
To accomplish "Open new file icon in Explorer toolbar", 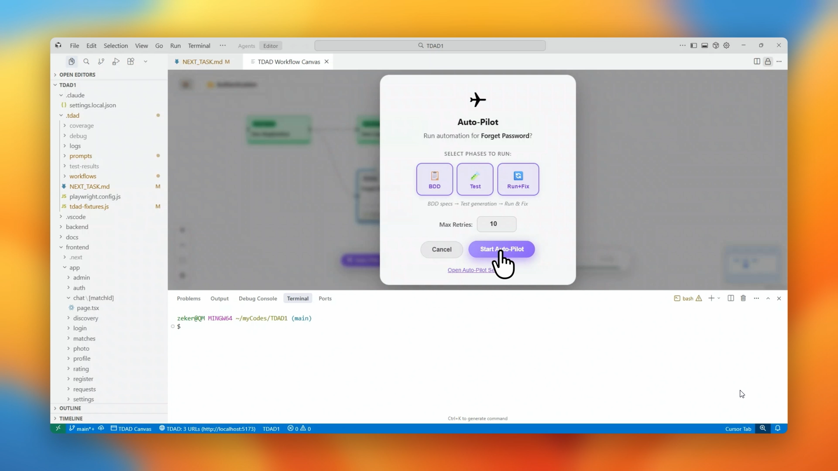I will tap(72, 61).
